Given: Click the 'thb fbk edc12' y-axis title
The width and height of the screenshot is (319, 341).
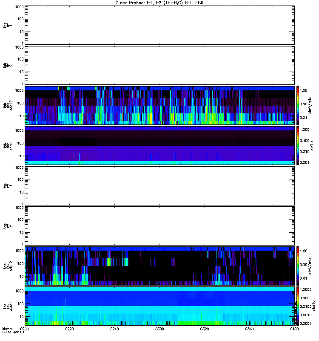Looking at the screenshot, I should coord(8,105).
